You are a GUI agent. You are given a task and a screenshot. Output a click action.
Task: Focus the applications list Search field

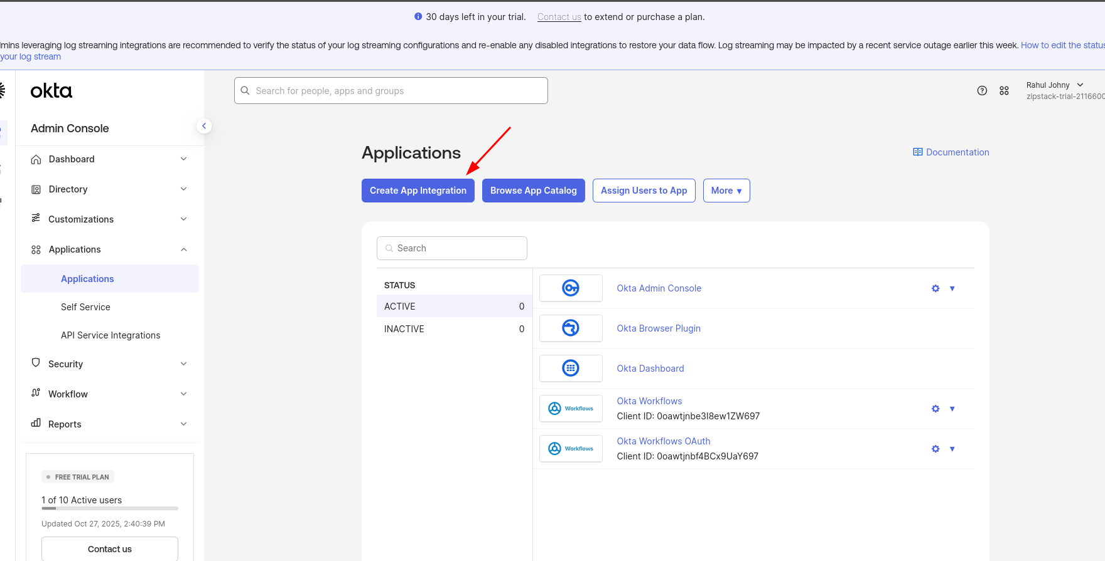pyautogui.click(x=452, y=248)
